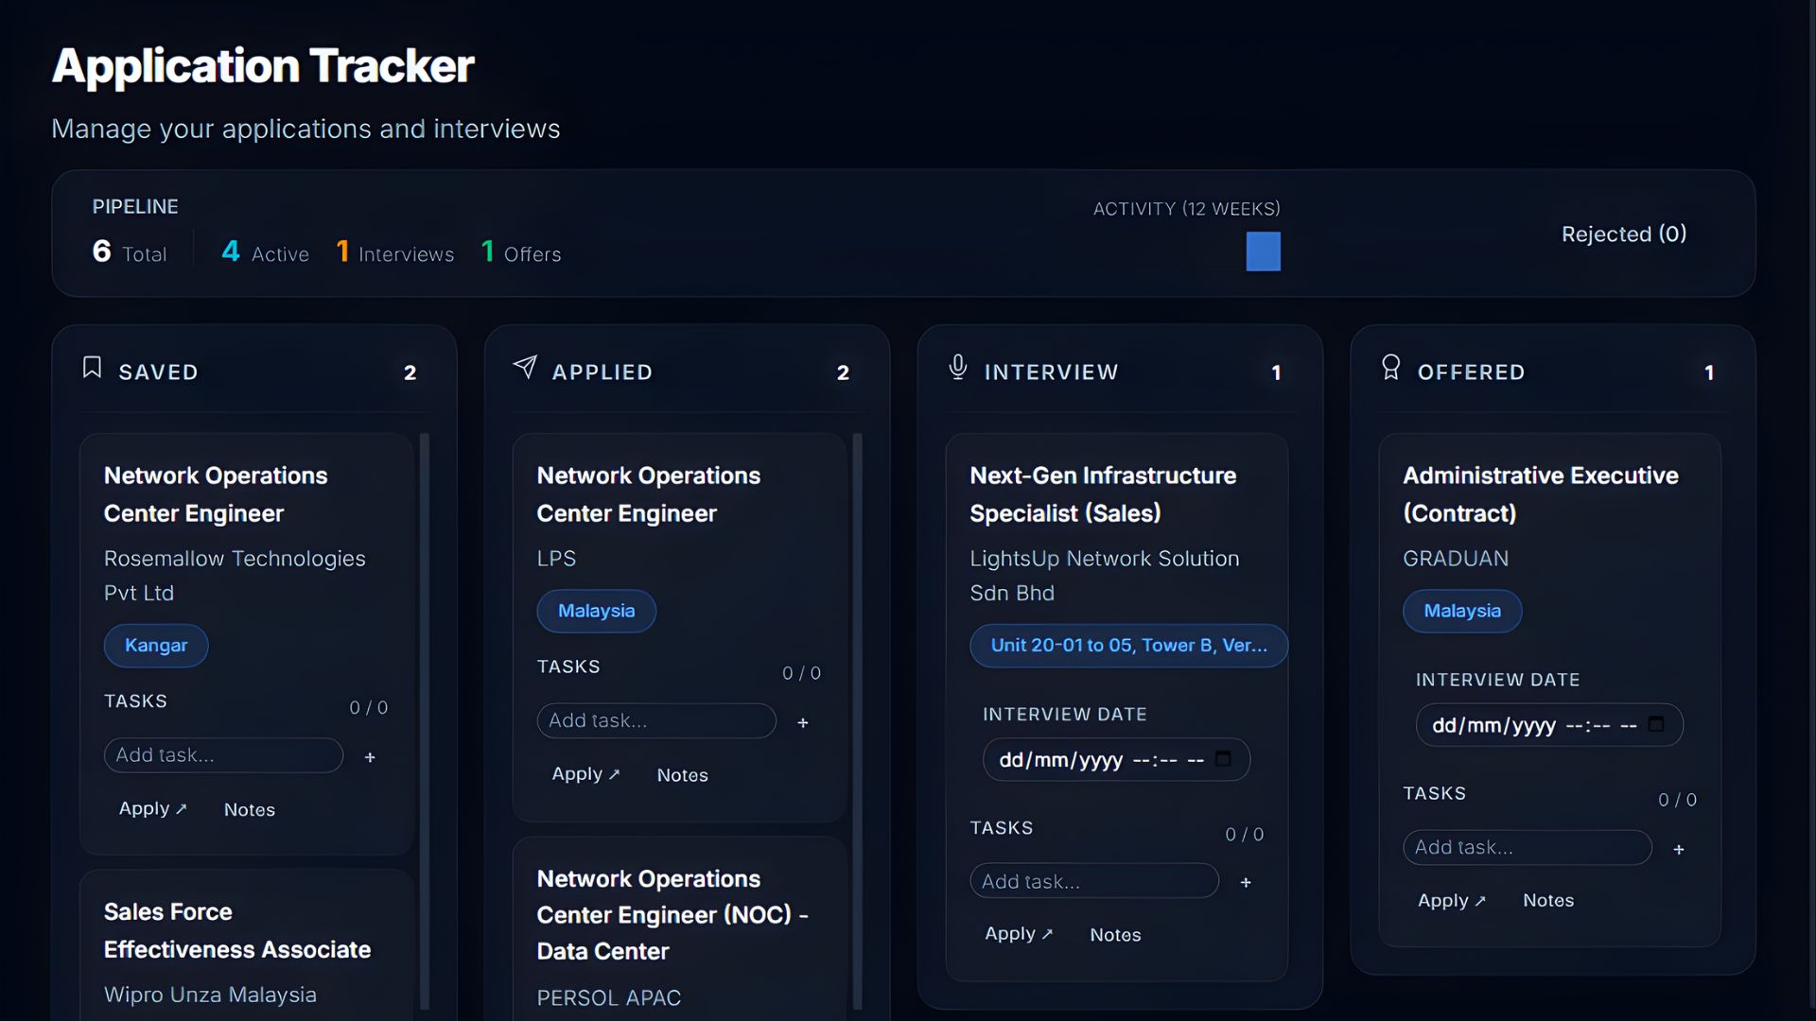This screenshot has width=1816, height=1021.
Task: Click plus next to LightsUp task field
Action: point(1246,882)
